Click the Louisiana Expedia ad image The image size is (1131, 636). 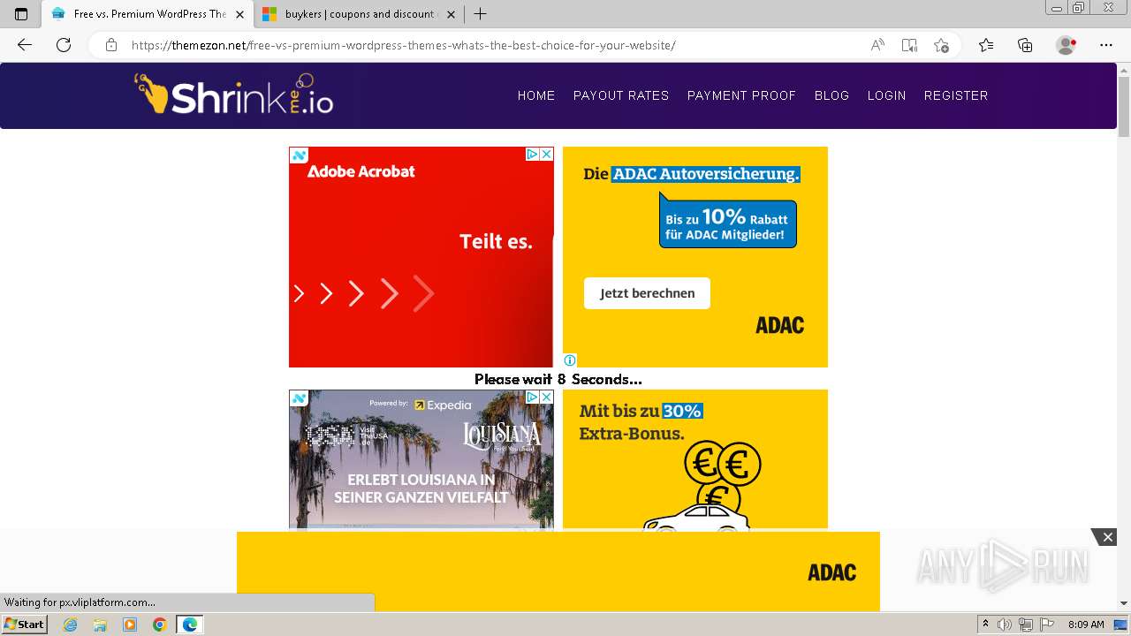(421, 459)
